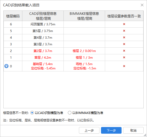Image resolution: width=147 pixels, height=137 pixels.
Task: Click the red X mismatch icon for floor 0
Action: coord(124,66)
